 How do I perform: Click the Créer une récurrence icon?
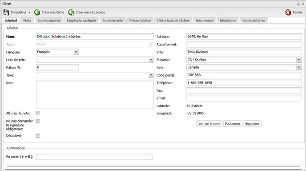(71, 12)
